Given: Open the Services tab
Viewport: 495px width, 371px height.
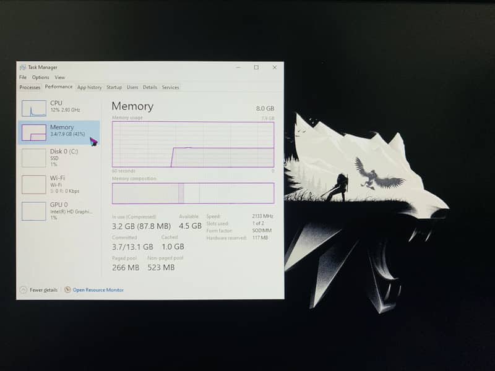Looking at the screenshot, I should point(170,87).
